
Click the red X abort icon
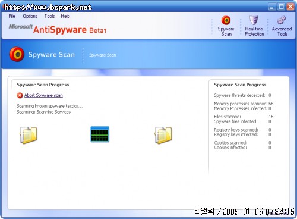(x=20, y=95)
